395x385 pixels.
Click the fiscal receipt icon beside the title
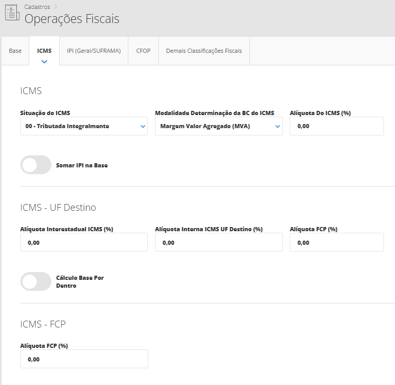click(x=12, y=13)
